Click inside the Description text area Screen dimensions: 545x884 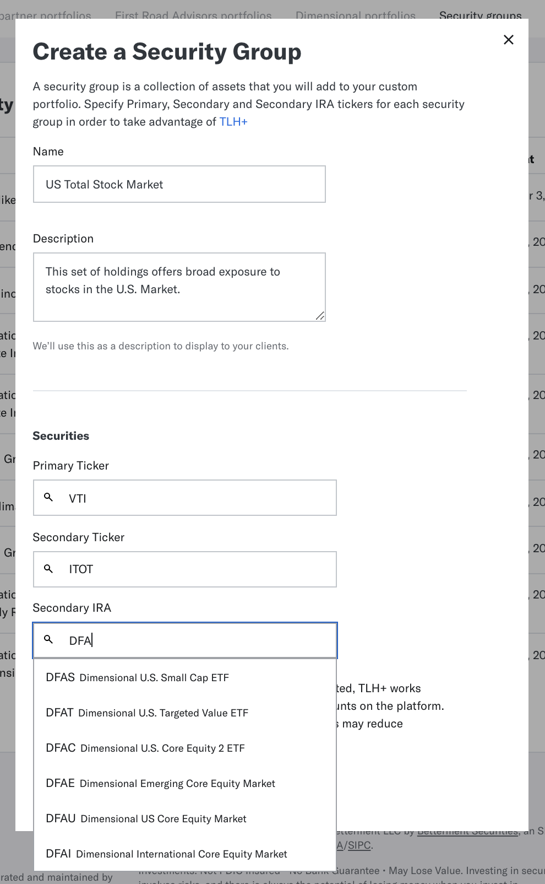click(179, 287)
